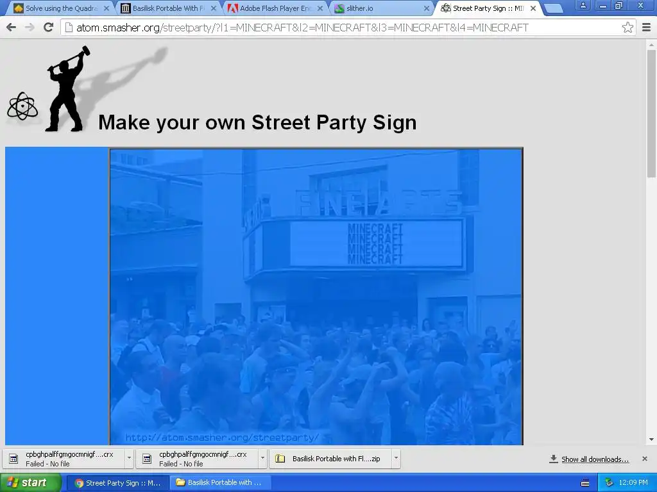Screen dimensions: 657x492
Task: Click the scrollbar down arrow
Action: 651,439
